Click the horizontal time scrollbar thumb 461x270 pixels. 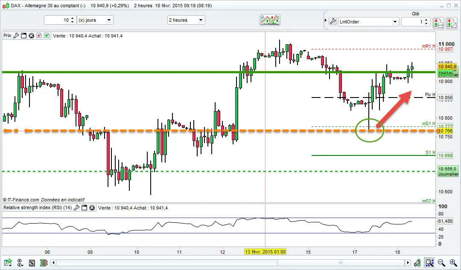[341, 262]
